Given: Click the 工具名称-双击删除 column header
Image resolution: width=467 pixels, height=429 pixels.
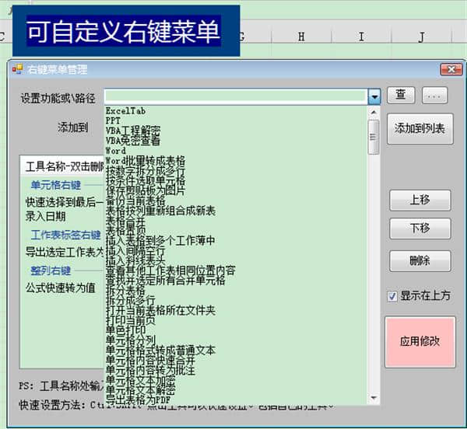Looking at the screenshot, I should click(x=62, y=166).
